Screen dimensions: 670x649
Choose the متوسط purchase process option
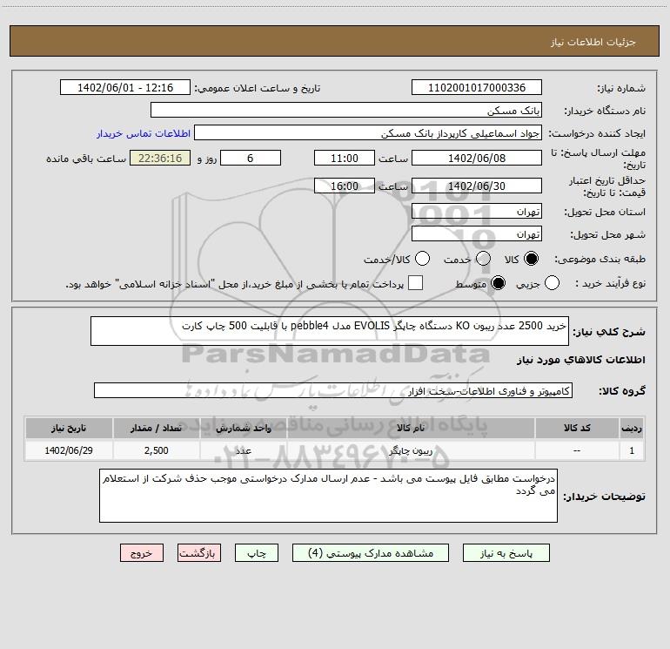[499, 283]
